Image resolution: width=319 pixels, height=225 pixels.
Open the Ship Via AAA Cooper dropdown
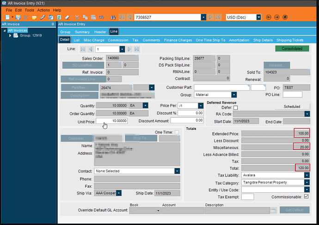(119, 193)
